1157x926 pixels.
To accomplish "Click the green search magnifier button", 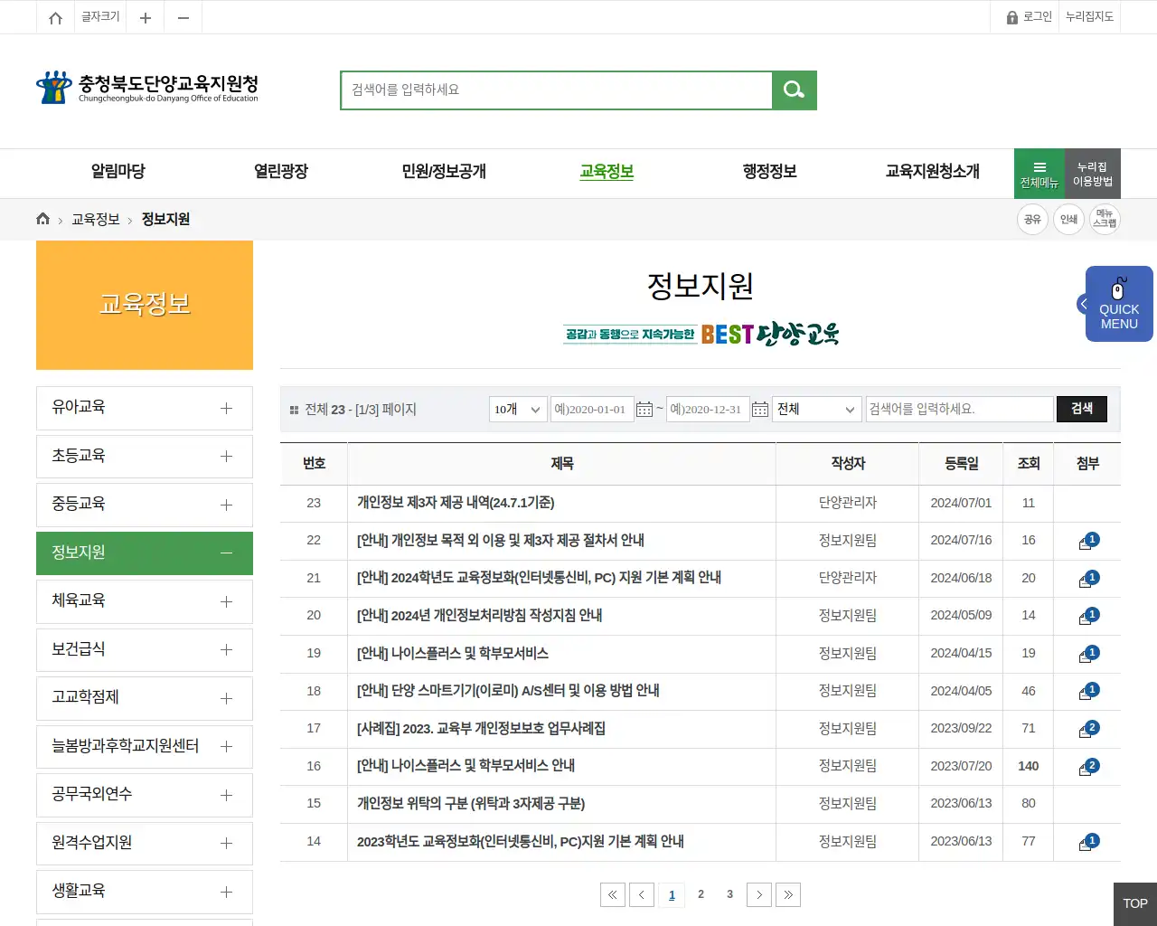I will (x=795, y=90).
